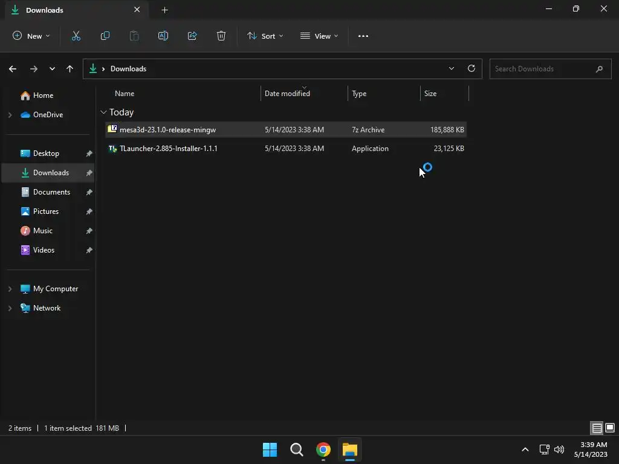
Task: Show hidden tray icons chevron
Action: pos(525,449)
